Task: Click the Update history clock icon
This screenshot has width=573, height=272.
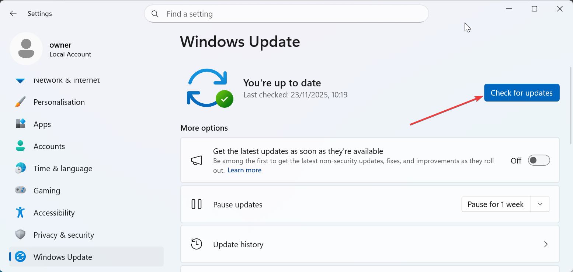Action: click(197, 244)
